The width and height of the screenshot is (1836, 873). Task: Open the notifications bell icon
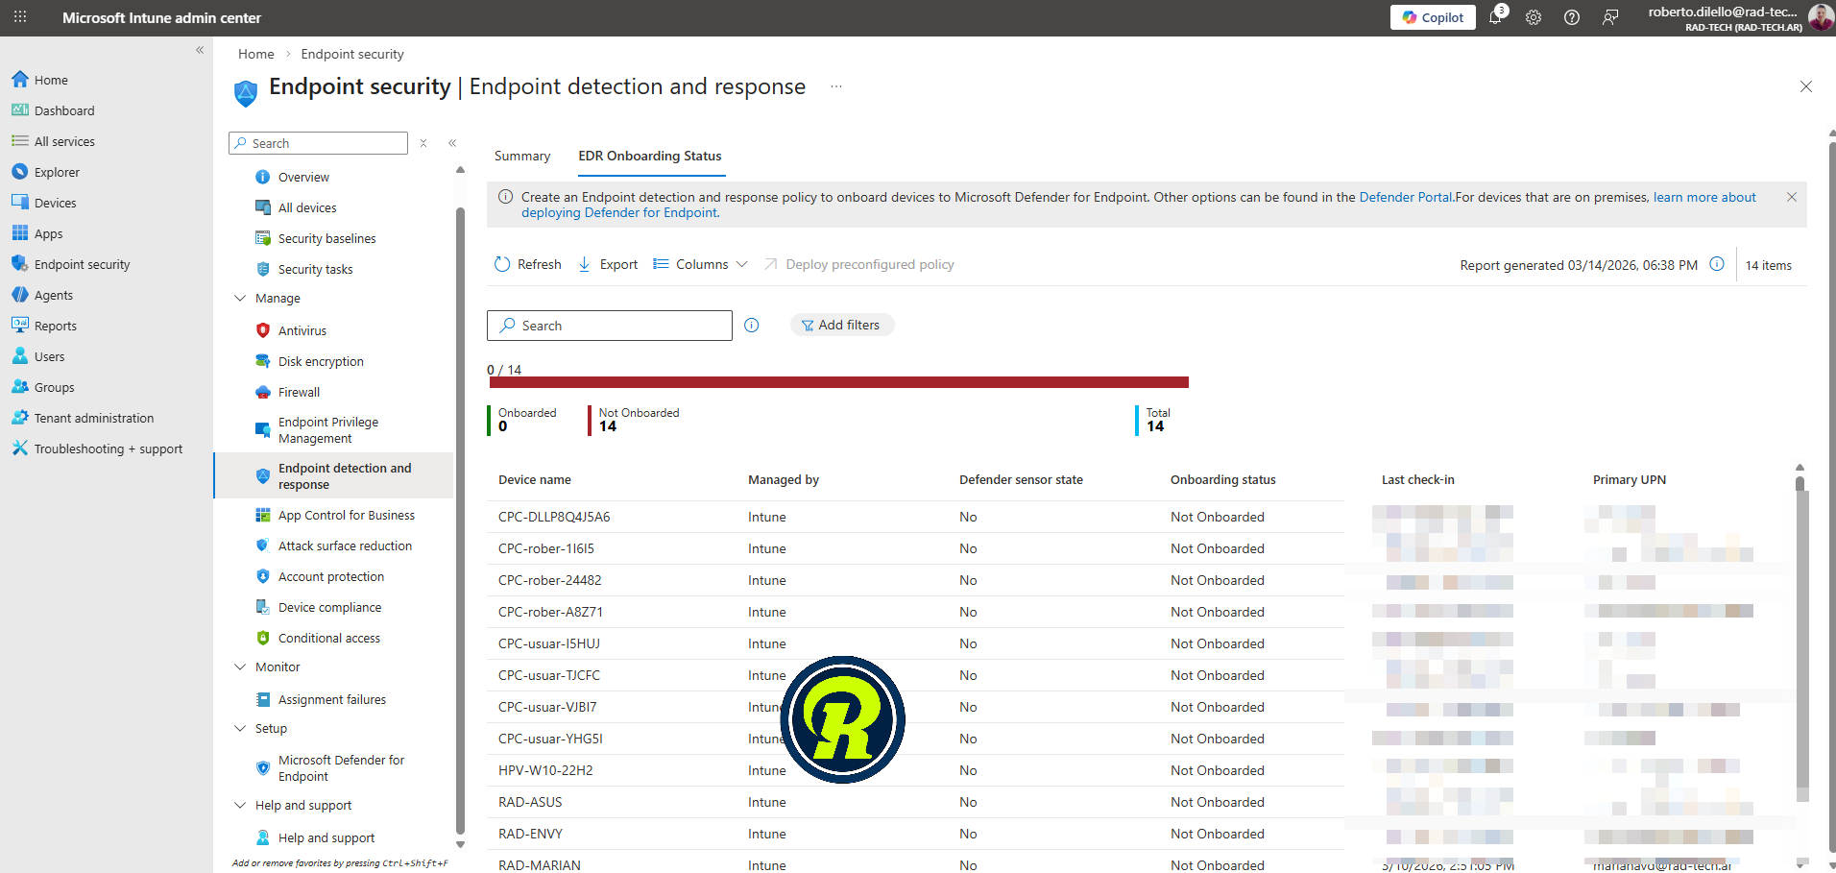pyautogui.click(x=1495, y=17)
